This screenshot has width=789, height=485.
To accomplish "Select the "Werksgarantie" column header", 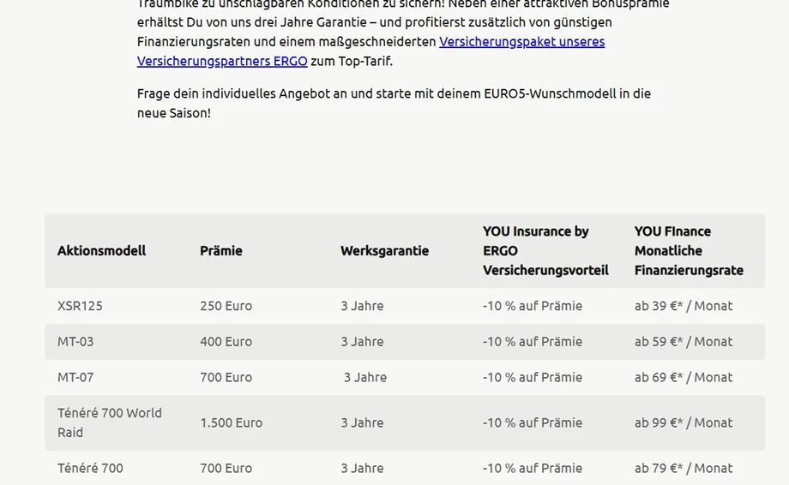I will (384, 251).
